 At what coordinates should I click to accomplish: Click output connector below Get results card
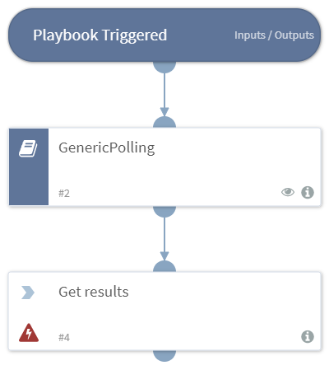click(164, 356)
